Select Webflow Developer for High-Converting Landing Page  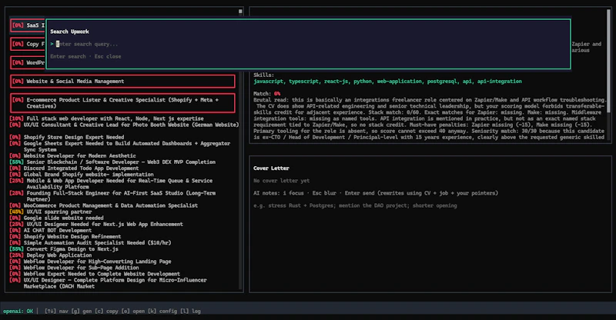pos(90,262)
